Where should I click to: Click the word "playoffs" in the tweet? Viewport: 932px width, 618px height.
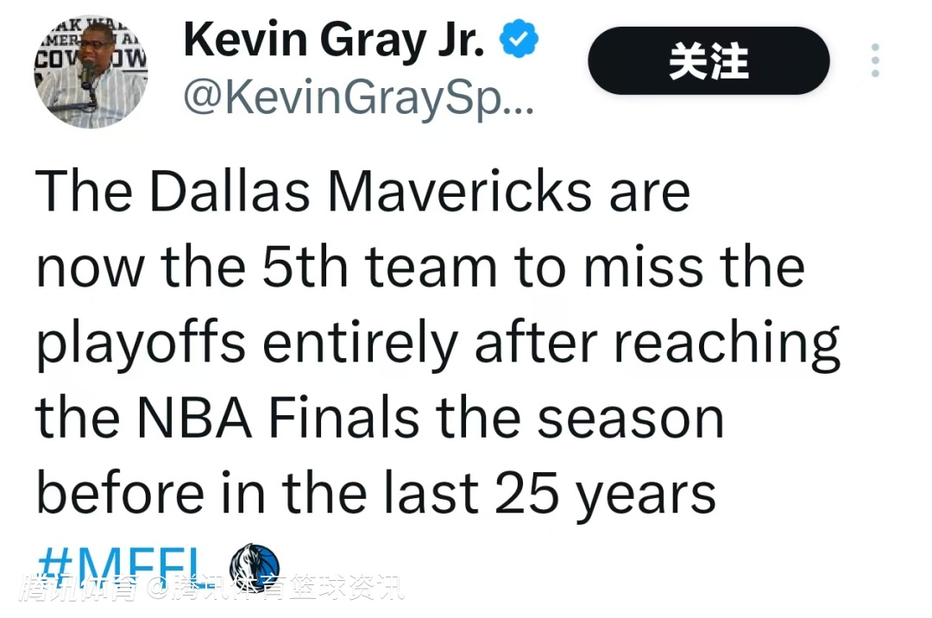(142, 344)
